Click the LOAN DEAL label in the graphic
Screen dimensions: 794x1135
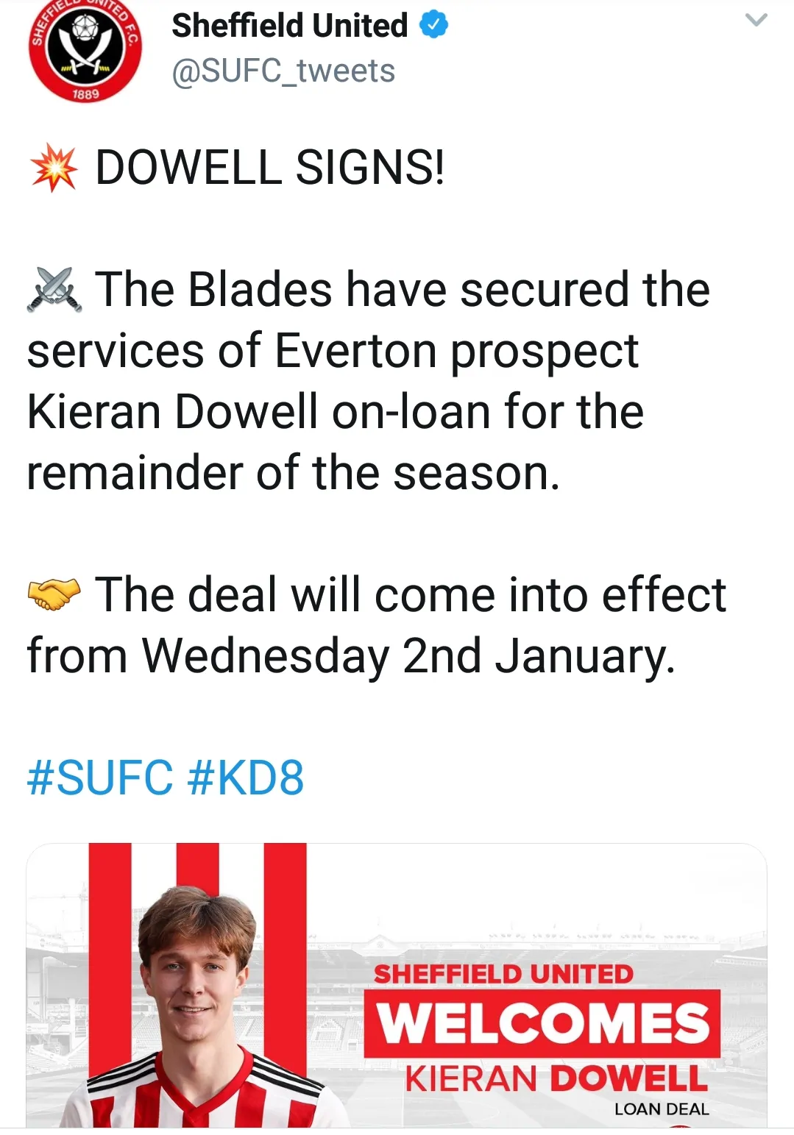662,1109
